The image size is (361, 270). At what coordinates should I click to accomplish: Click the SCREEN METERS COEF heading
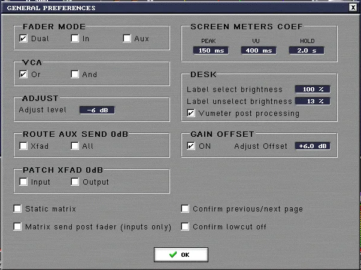click(247, 27)
